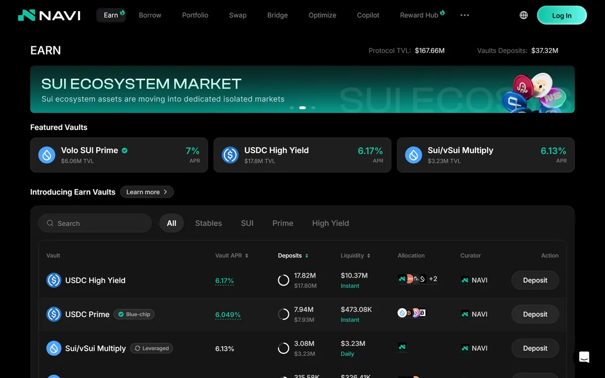Click the search magnifier icon
605x378 pixels.
50,223
